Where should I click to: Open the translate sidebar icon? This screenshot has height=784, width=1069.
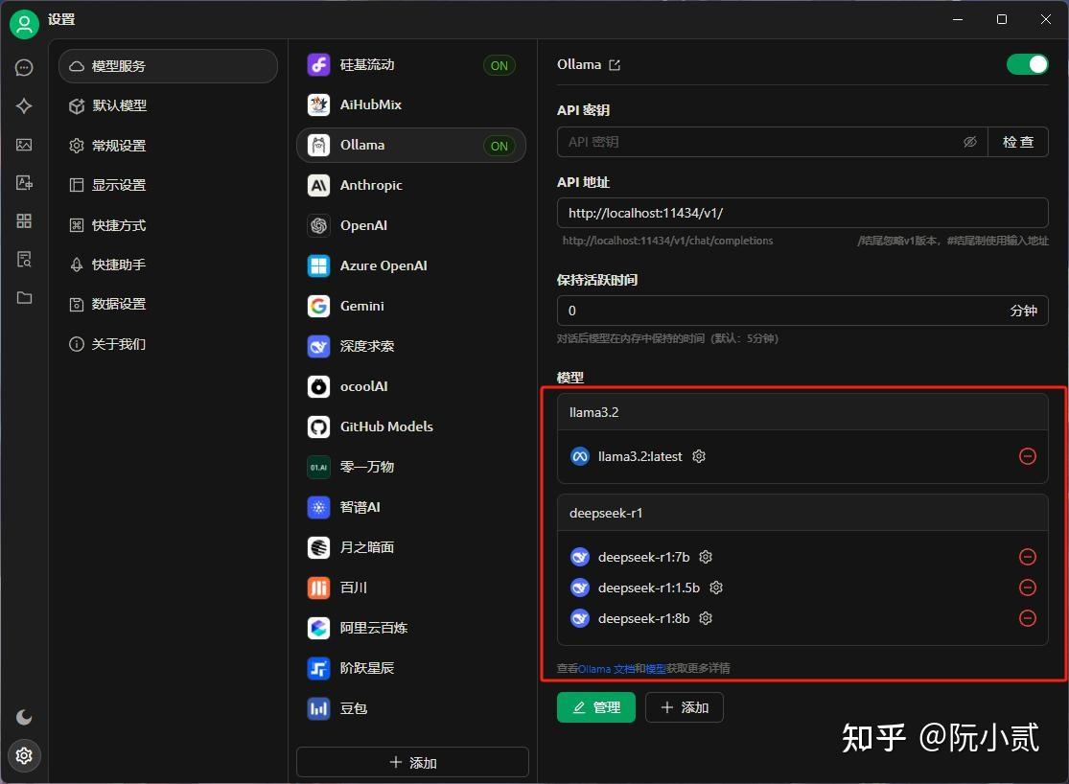24,183
